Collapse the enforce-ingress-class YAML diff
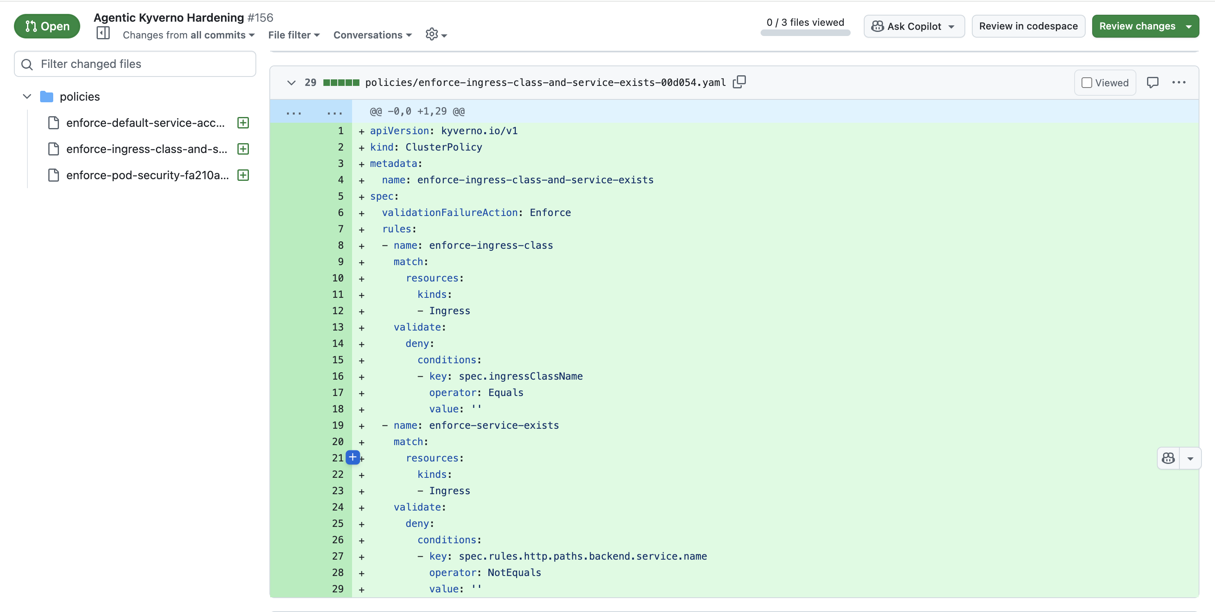 pyautogui.click(x=291, y=83)
